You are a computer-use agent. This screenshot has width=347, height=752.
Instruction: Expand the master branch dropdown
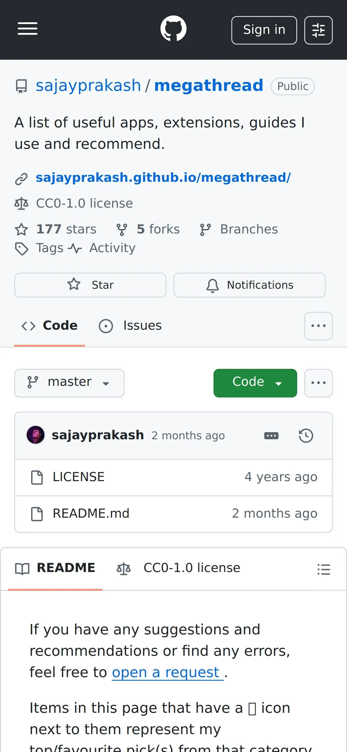69,383
